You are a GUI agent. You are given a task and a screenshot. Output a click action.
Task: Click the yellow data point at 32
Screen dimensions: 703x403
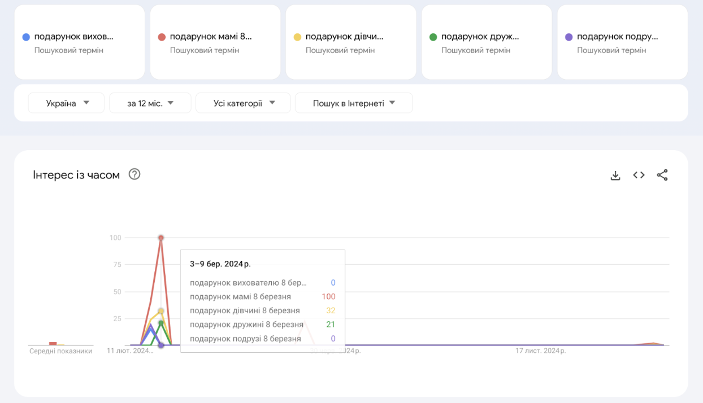(x=161, y=311)
